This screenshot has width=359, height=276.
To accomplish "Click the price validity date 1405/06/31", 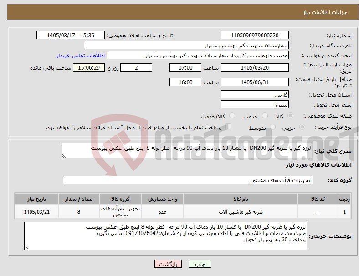I will [254, 82].
